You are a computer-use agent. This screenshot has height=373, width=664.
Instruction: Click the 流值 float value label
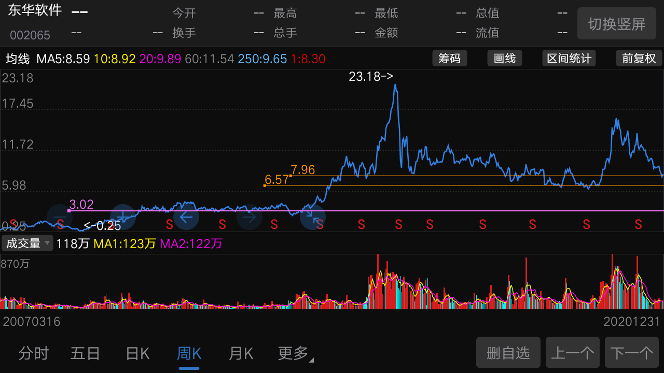pos(488,33)
